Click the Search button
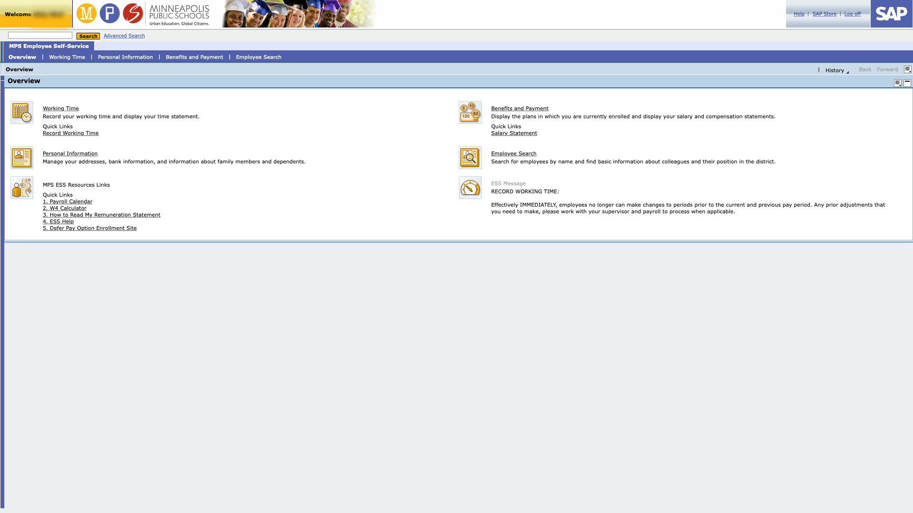Image resolution: width=913 pixels, height=513 pixels. coord(88,36)
